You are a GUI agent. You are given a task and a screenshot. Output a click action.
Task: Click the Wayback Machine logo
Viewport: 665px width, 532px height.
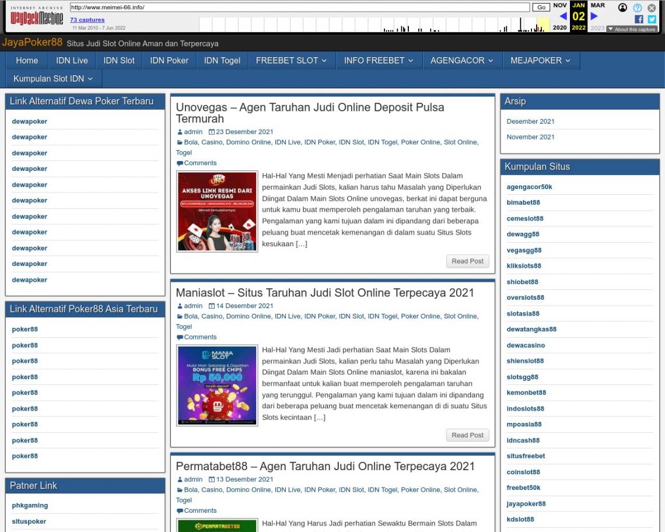pos(37,16)
